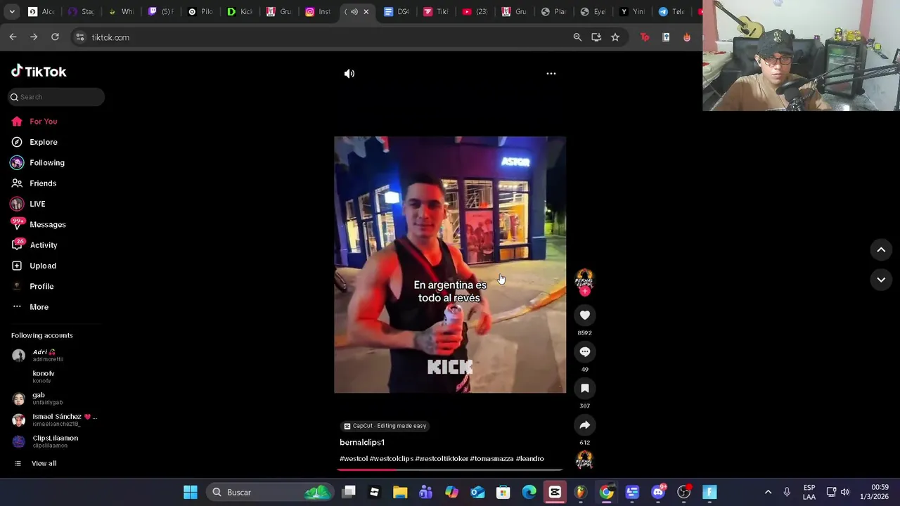Pause the playing TikTok video
900x506 pixels.
[450, 265]
